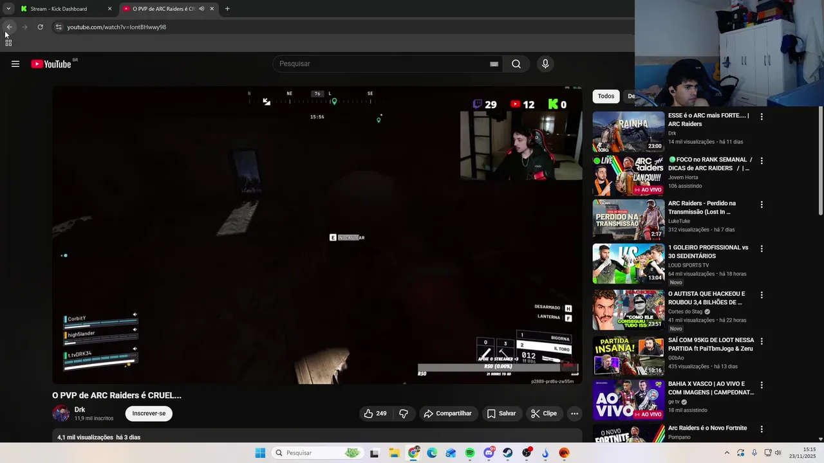Open options for 'ESSE é o ARC mais FORTE' video

click(762, 116)
